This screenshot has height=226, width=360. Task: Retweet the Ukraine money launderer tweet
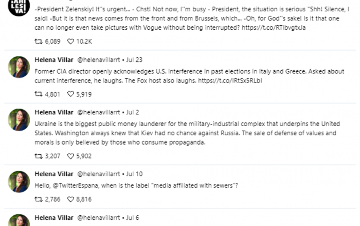[x=39, y=156]
